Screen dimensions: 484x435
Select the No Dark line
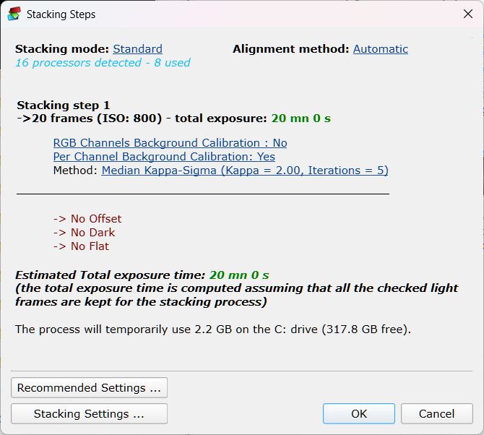(x=84, y=233)
